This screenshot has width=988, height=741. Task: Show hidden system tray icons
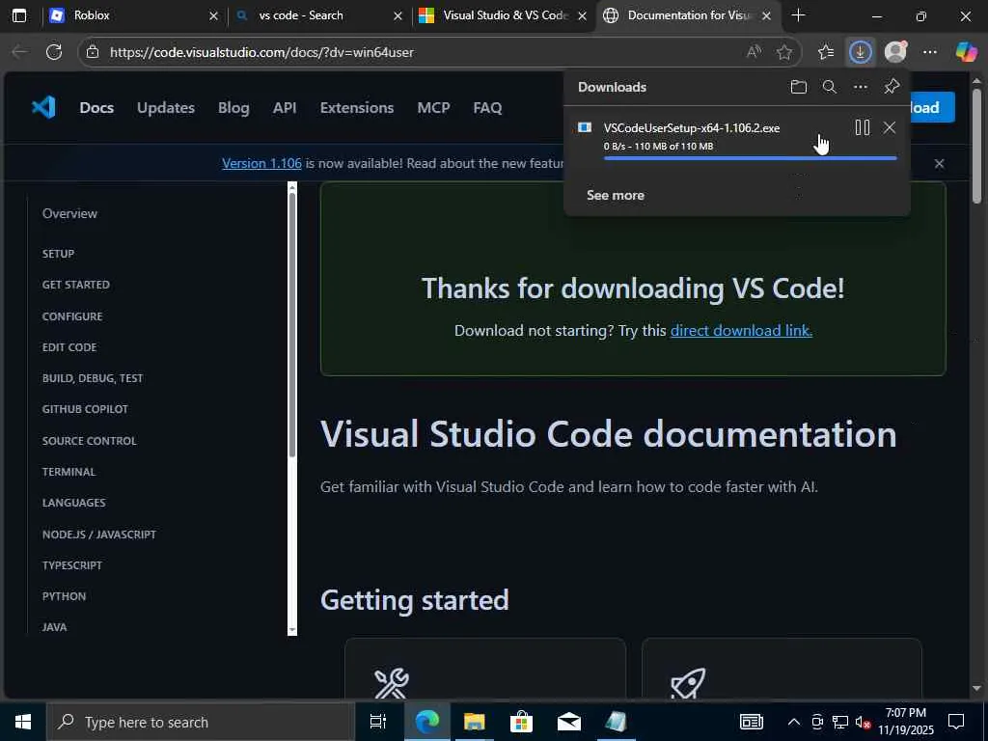coord(794,722)
